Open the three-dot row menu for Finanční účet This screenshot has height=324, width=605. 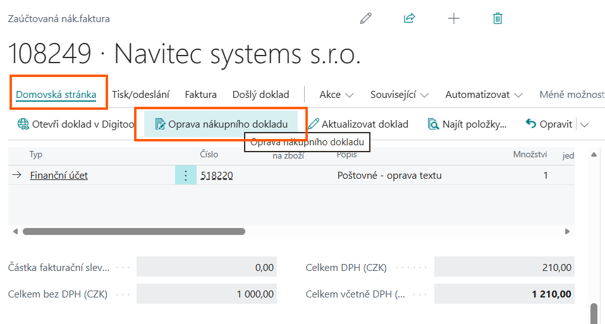[x=186, y=176]
